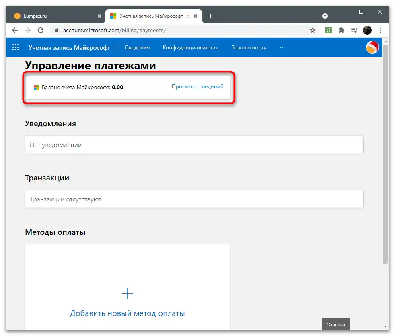Open the Сведения menu item

137,47
